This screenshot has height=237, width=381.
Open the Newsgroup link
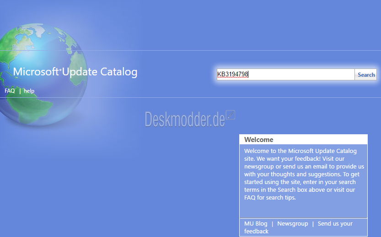coord(293,224)
